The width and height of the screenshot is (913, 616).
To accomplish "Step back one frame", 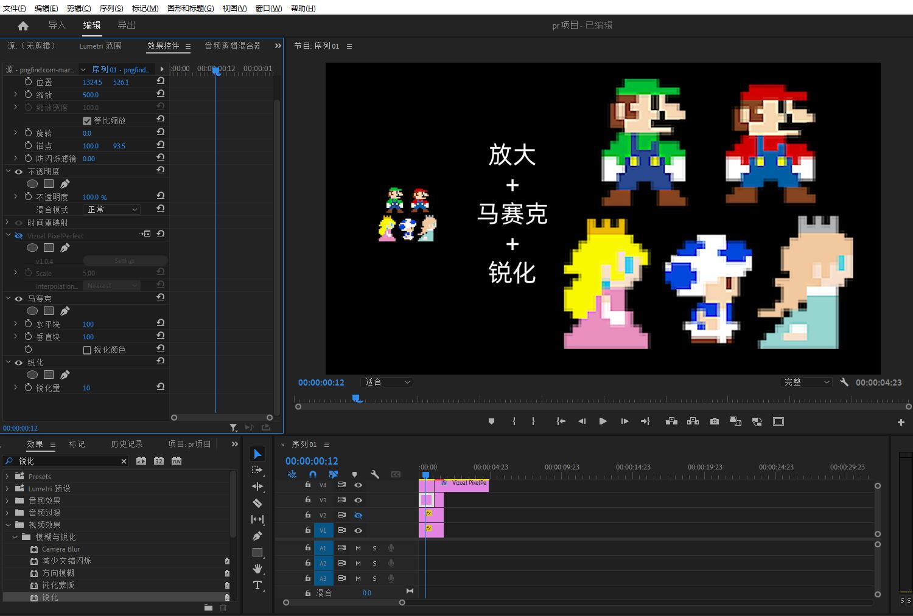I will [x=582, y=421].
